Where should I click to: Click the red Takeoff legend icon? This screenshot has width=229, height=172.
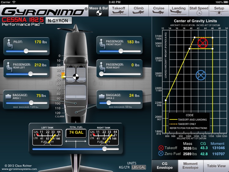[x=161, y=148]
